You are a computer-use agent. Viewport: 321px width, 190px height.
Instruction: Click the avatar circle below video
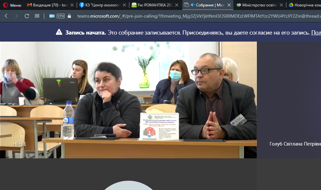pyautogui.click(x=128, y=185)
